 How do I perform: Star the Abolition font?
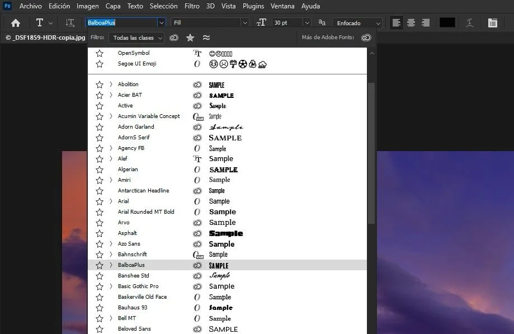(x=100, y=84)
